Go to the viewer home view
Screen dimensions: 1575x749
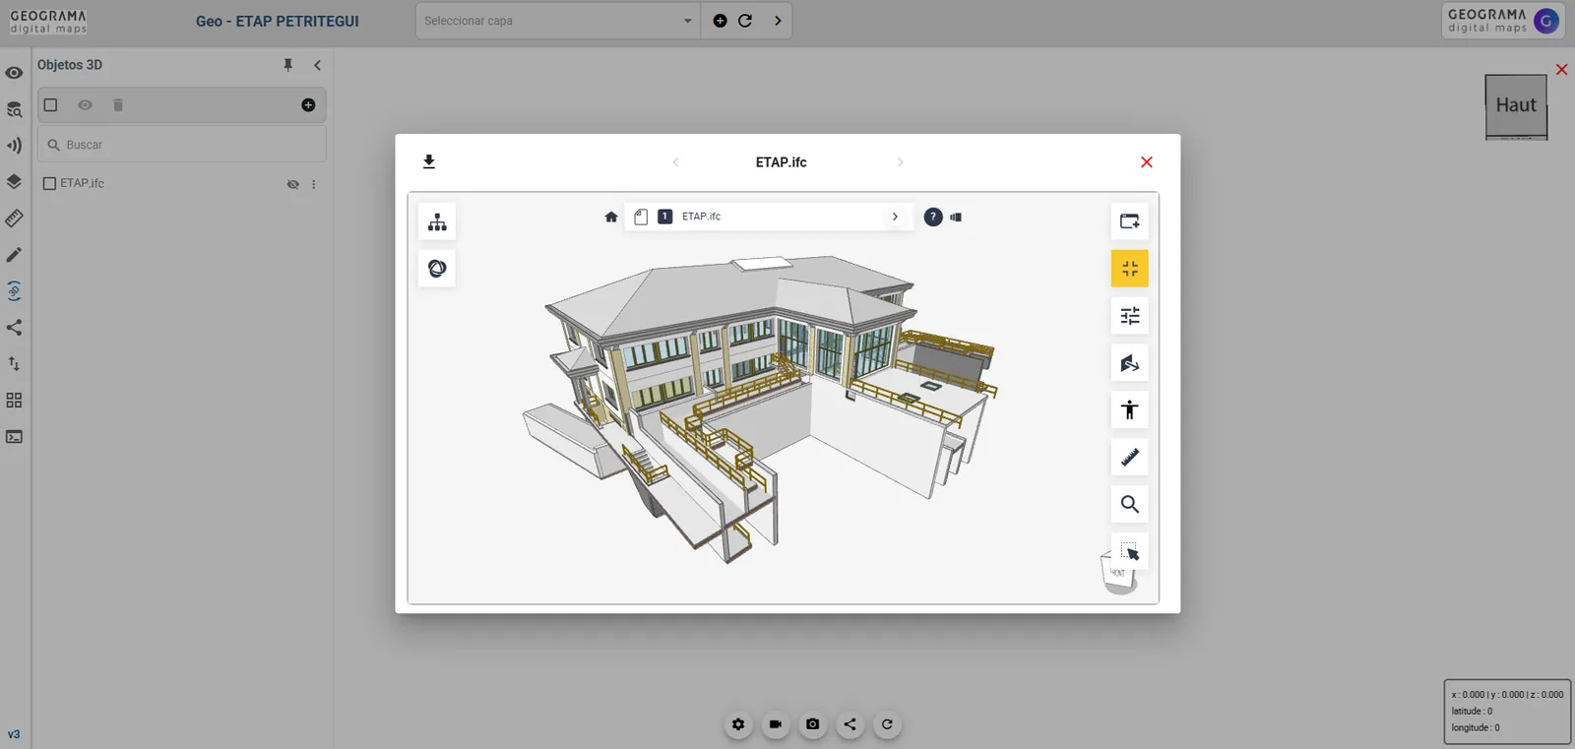pyautogui.click(x=611, y=217)
